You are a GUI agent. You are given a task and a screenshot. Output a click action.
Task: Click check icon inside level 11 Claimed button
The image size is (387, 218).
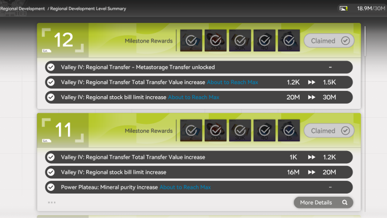(346, 131)
